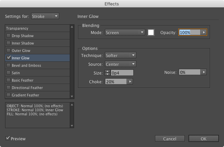Viewport: 224px width, 147px height.
Task: Open the Opacity slider arrow
Action: (204, 32)
